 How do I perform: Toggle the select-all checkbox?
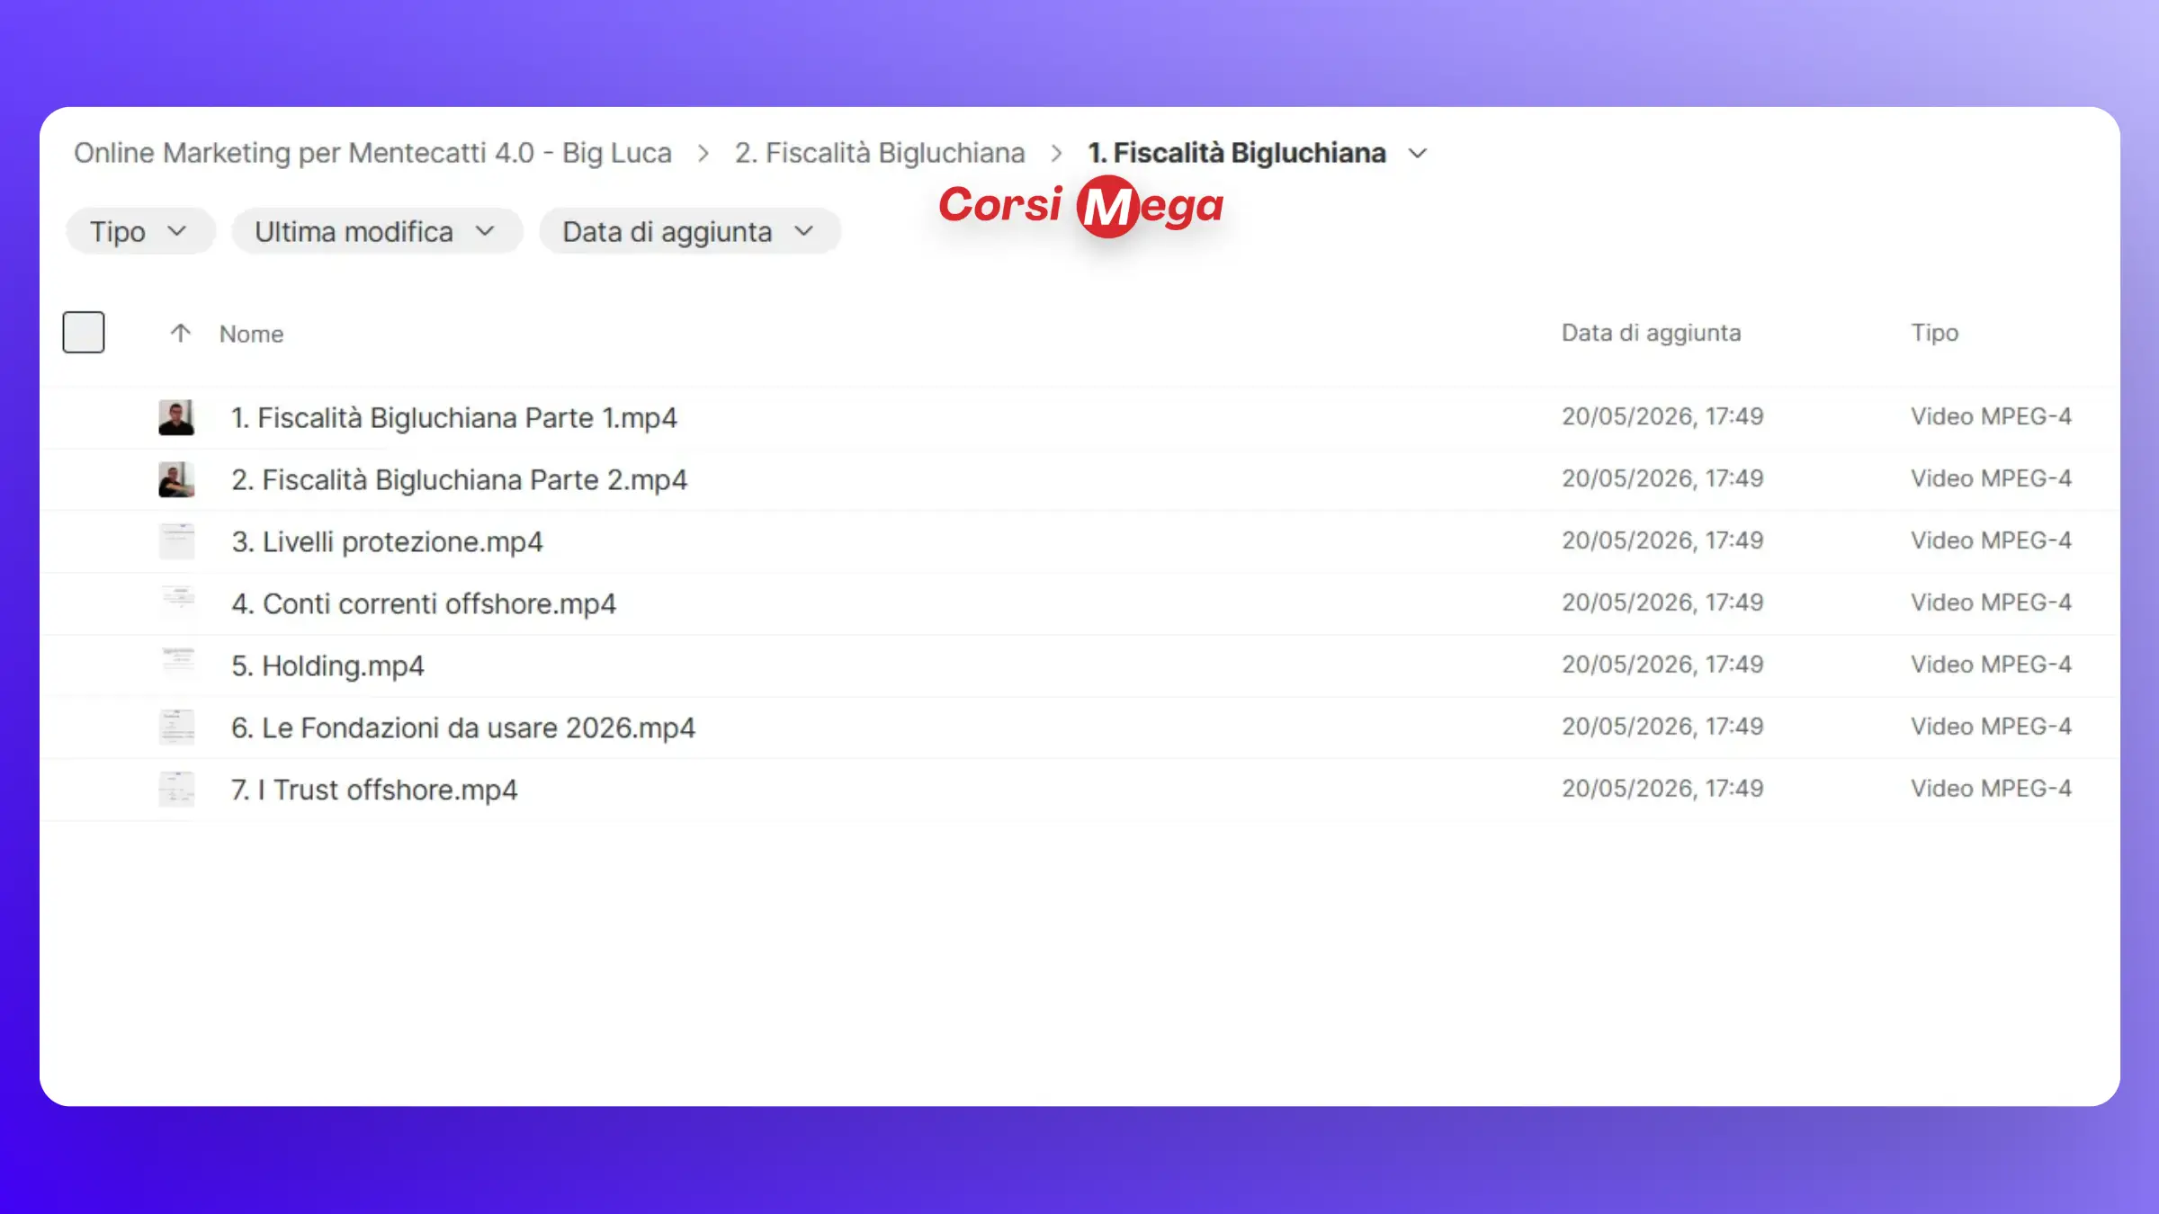84,332
